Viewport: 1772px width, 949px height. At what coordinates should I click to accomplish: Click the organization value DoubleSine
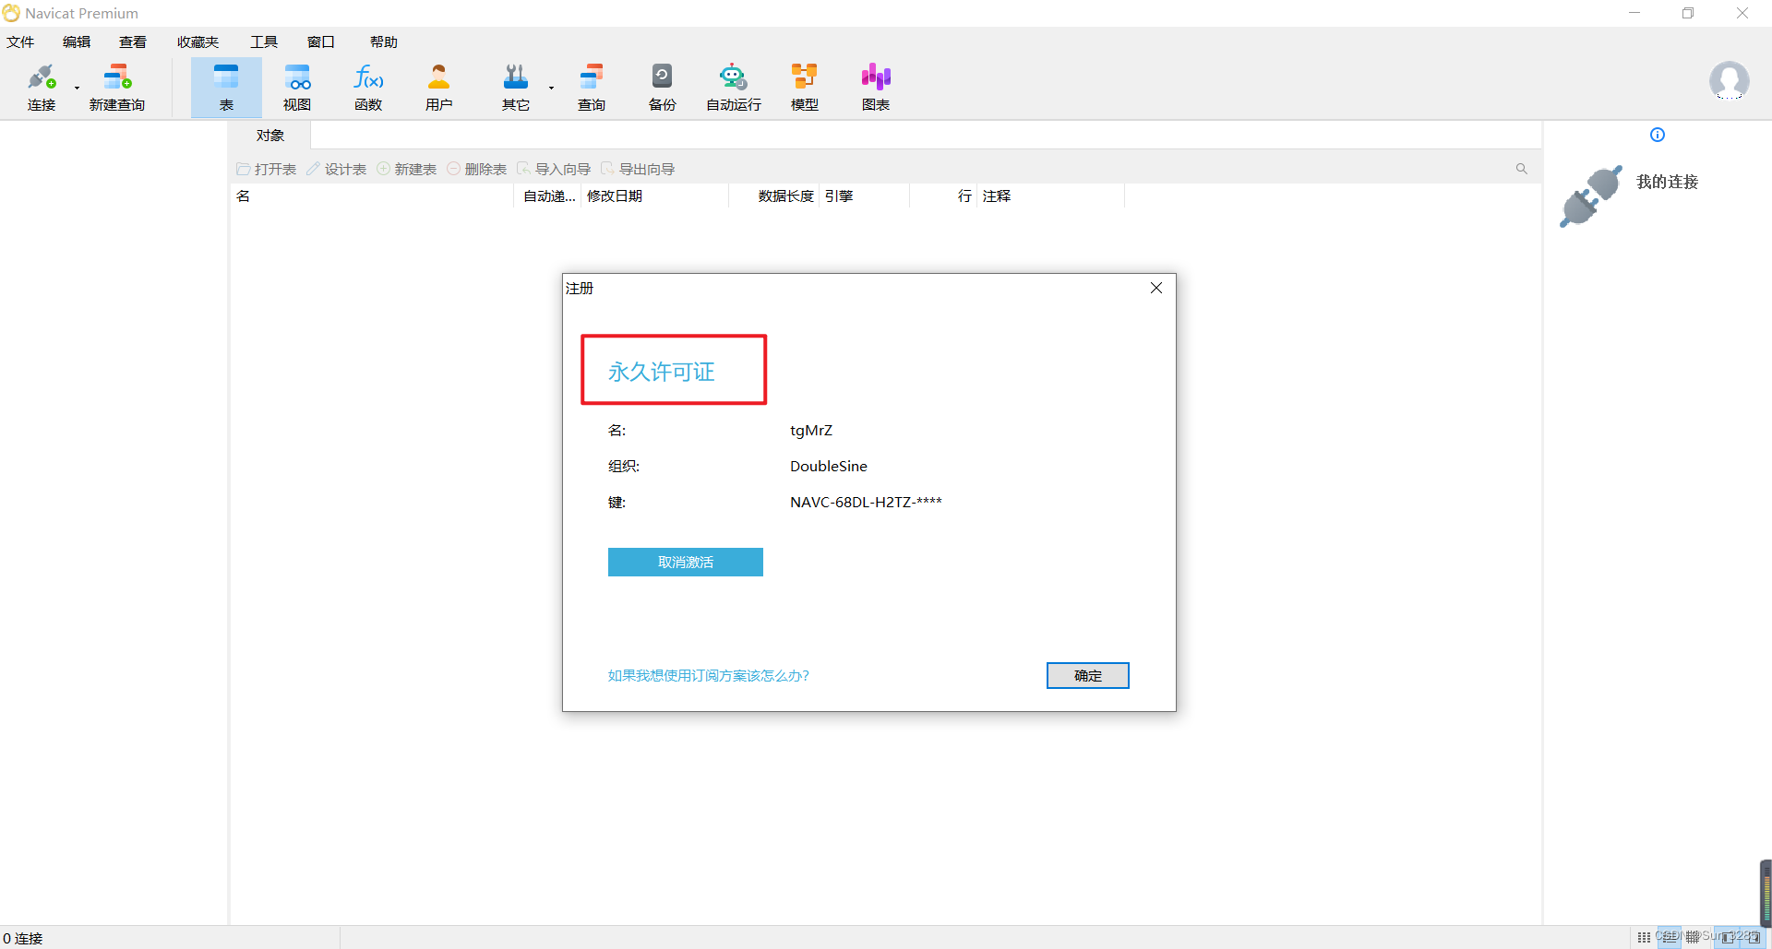click(829, 467)
